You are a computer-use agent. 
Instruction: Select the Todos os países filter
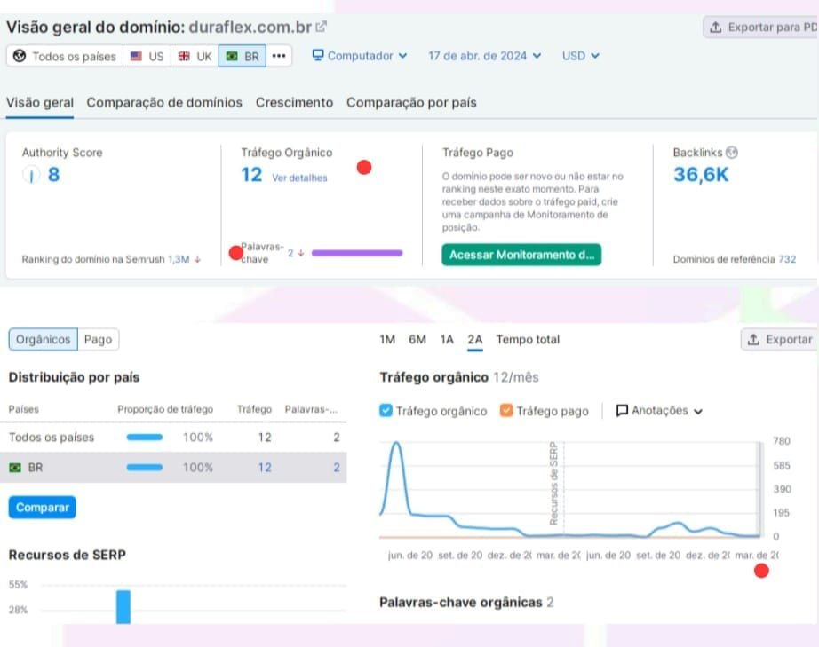(x=65, y=56)
